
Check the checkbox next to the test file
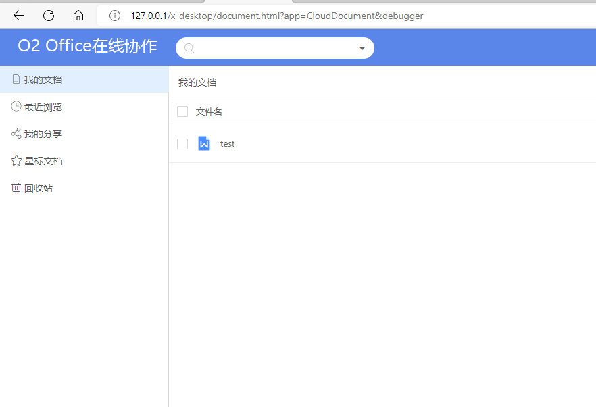182,143
